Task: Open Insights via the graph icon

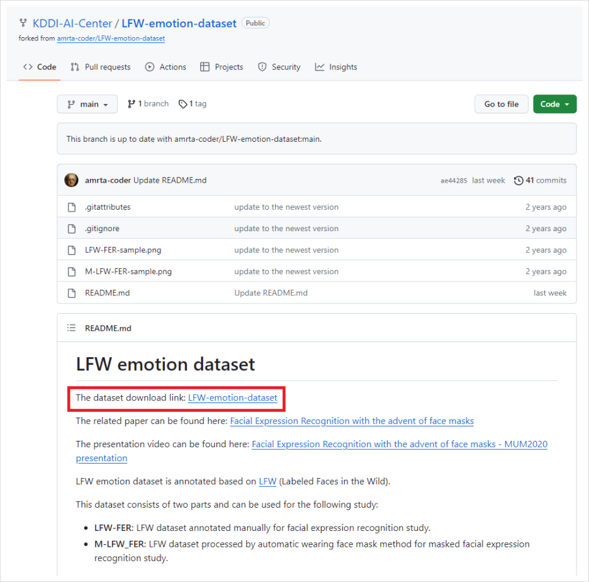Action: [x=318, y=67]
